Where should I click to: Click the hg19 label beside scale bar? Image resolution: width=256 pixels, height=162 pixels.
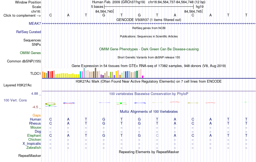pos(200,7)
